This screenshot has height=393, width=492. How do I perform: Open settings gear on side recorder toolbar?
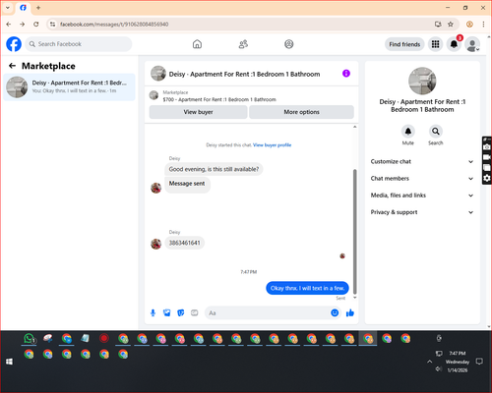(487, 178)
